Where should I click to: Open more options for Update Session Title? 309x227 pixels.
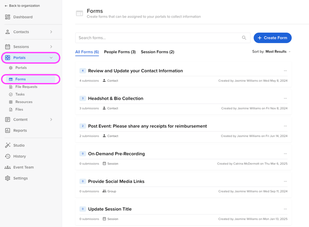285,209
